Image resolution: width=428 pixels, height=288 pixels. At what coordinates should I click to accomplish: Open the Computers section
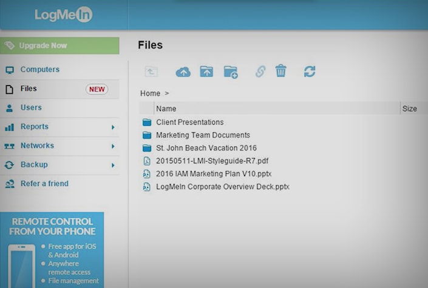(x=40, y=70)
